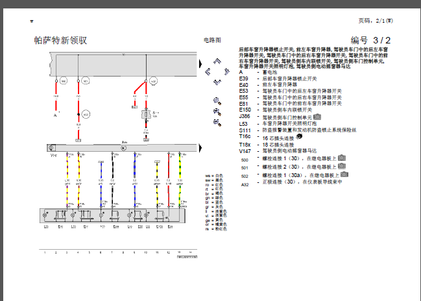Select legend row E53
Image resolution: width=421 pixels, height=301 pixels.
tap(290, 91)
